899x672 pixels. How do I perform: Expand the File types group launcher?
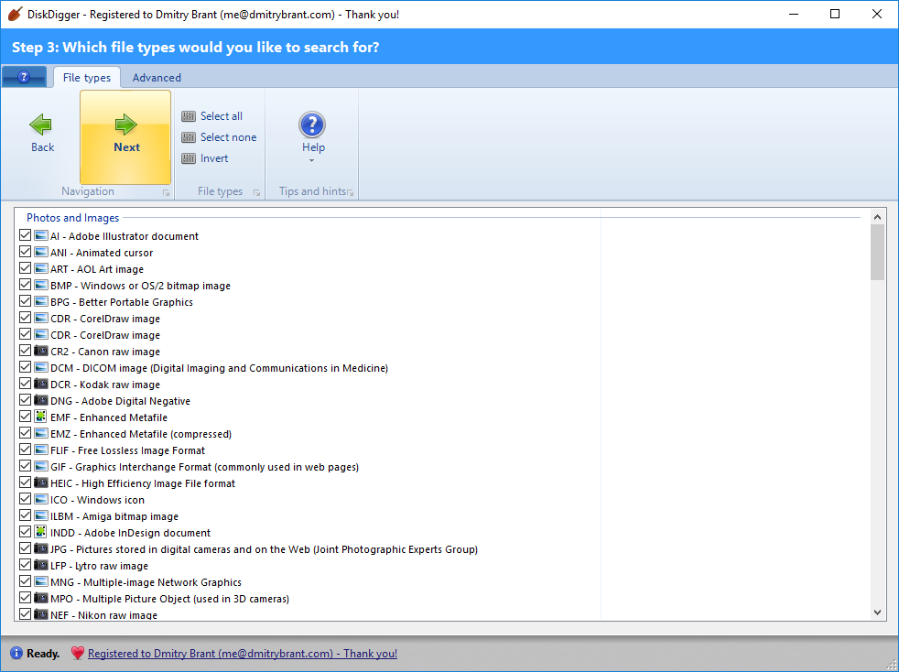[256, 193]
